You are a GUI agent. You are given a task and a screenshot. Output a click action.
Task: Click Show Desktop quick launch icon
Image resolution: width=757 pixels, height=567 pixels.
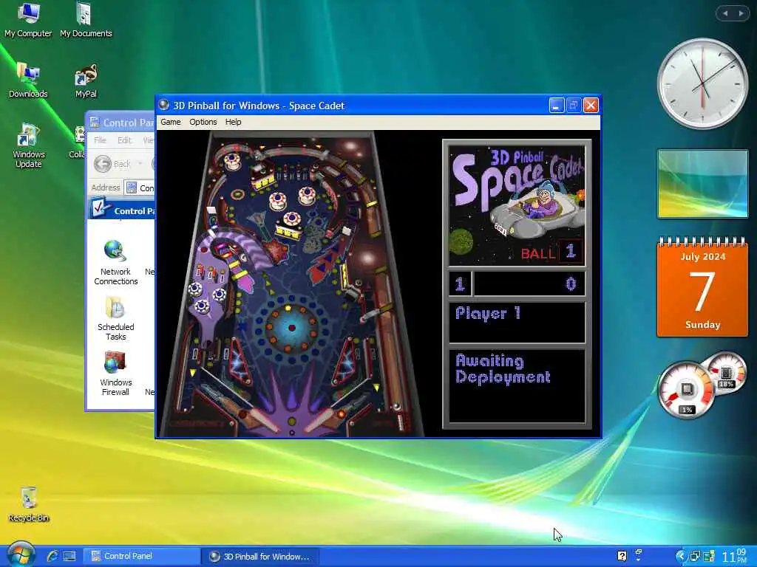[69, 556]
